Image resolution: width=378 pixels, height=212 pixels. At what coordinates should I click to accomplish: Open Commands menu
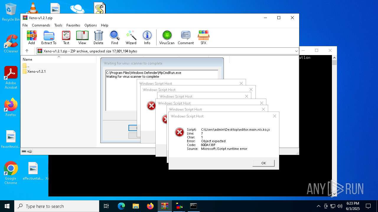41,25
